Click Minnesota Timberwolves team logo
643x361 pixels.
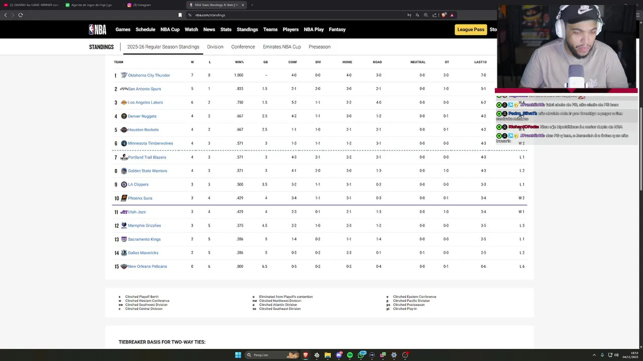point(124,143)
